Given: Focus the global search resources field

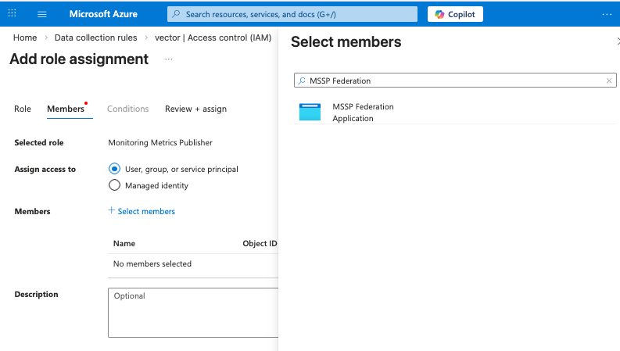Looking at the screenshot, I should coord(292,14).
